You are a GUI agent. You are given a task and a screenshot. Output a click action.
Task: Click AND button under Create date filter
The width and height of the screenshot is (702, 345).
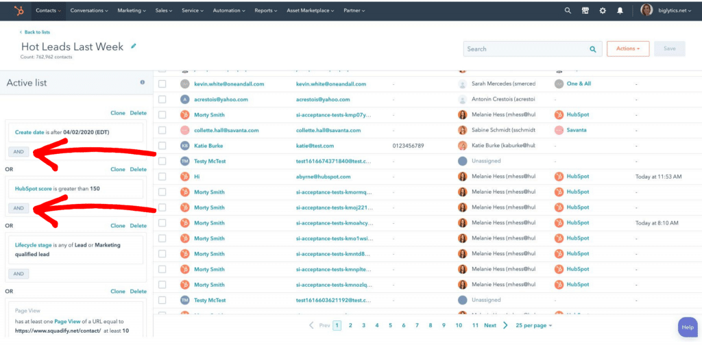click(19, 152)
